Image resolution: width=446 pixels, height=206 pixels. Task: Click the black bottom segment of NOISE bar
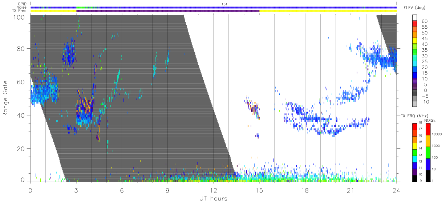(429, 176)
